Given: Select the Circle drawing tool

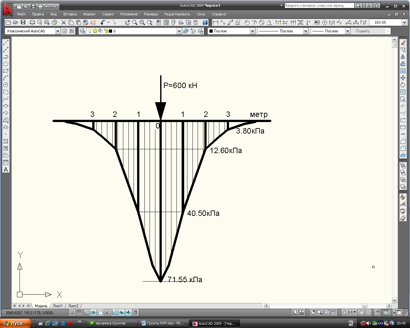Looking at the screenshot, I should coord(6,85).
